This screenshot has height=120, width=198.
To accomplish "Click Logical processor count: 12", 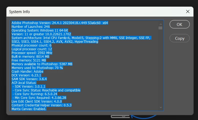I will click(x=32, y=49).
